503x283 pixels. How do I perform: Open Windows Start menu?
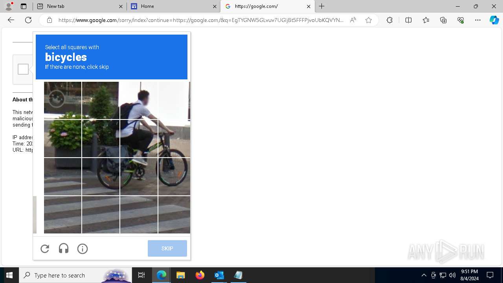coord(9,275)
